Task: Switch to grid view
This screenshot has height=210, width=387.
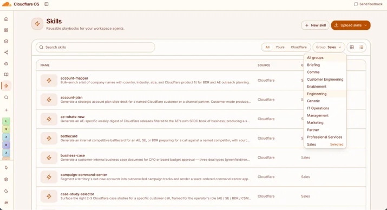Action: pyautogui.click(x=352, y=47)
